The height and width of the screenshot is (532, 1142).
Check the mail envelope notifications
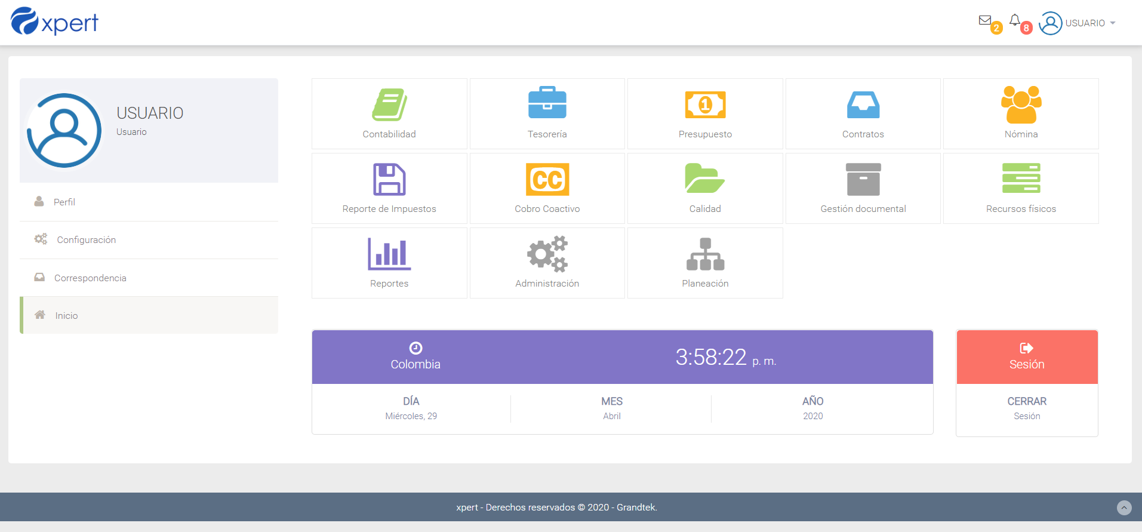point(985,21)
